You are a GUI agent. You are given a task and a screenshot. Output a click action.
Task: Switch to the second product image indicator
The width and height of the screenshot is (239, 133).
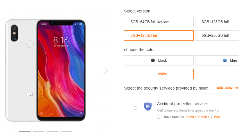pyautogui.click(x=39, y=131)
